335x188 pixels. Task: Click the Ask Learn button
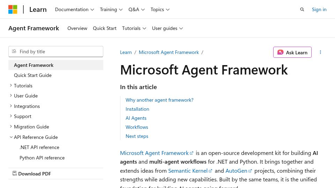292,52
